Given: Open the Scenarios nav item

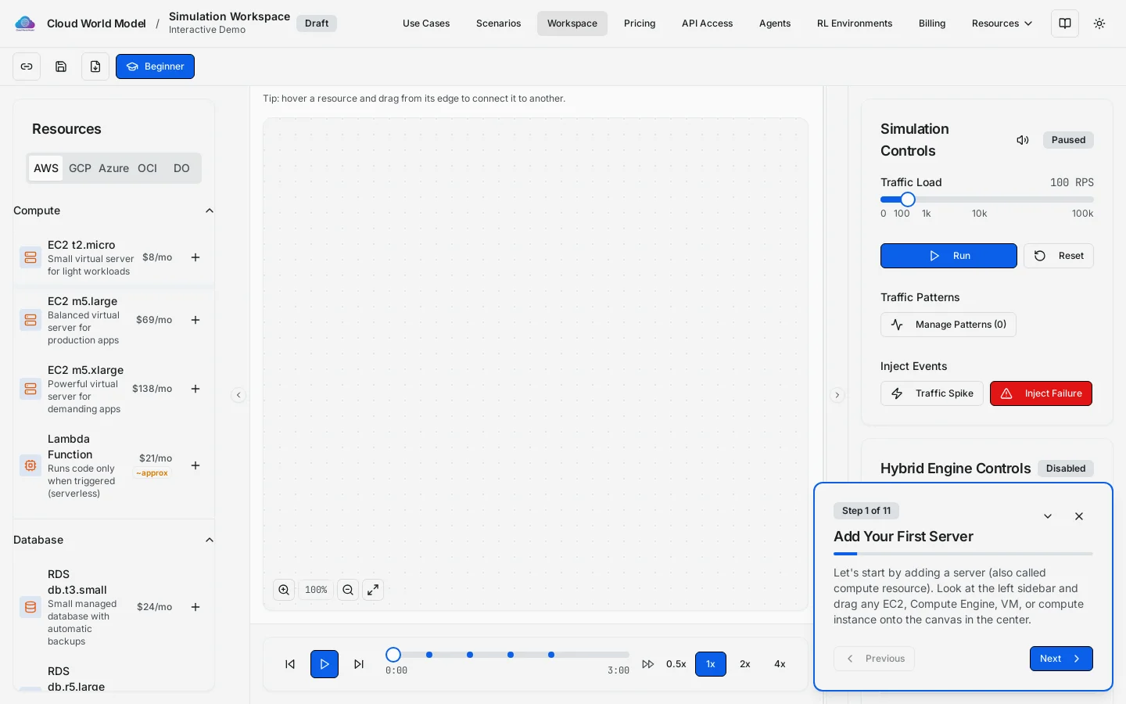Looking at the screenshot, I should click(498, 23).
